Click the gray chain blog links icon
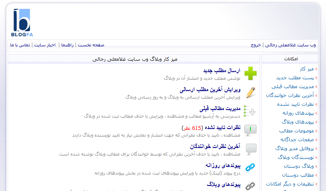This screenshot has width=326, height=191. [x=250, y=186]
